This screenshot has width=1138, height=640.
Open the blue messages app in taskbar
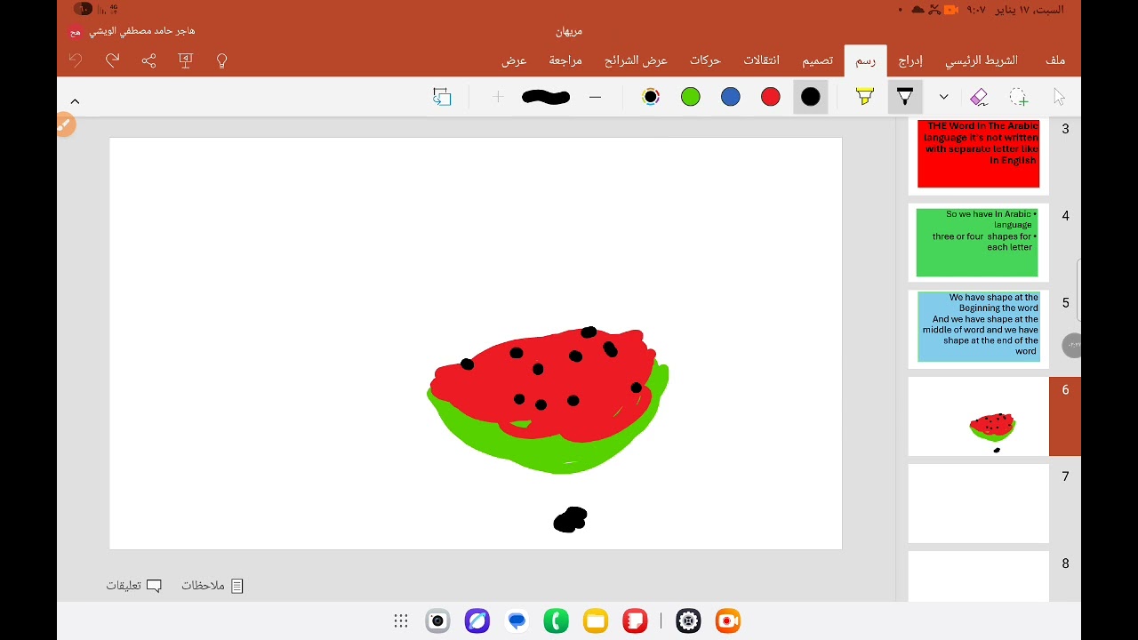(517, 621)
